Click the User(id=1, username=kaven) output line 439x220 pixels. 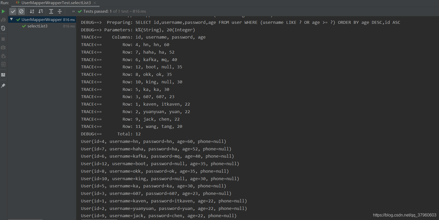[x=164, y=201]
